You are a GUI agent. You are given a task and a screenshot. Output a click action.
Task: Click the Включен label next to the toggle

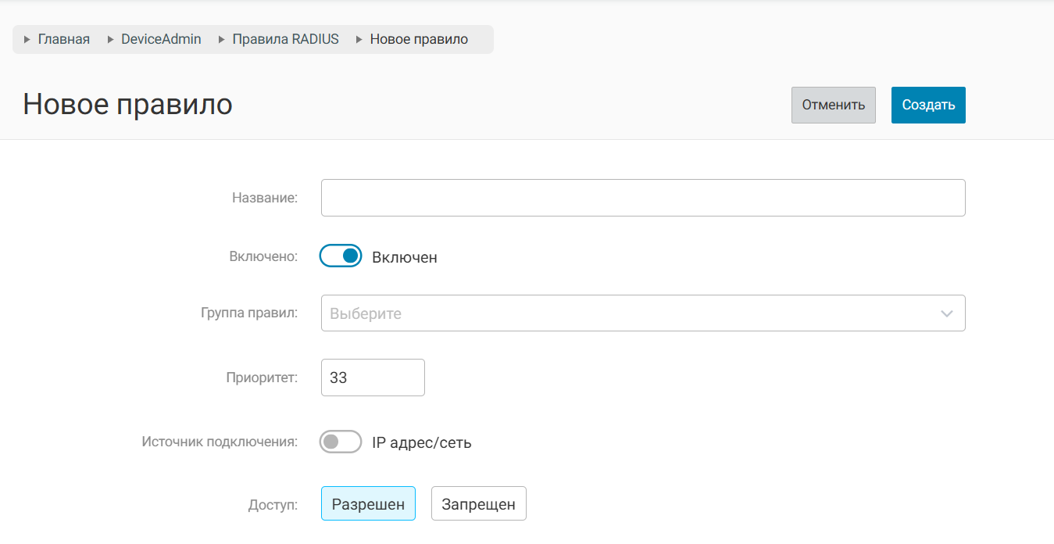click(404, 257)
